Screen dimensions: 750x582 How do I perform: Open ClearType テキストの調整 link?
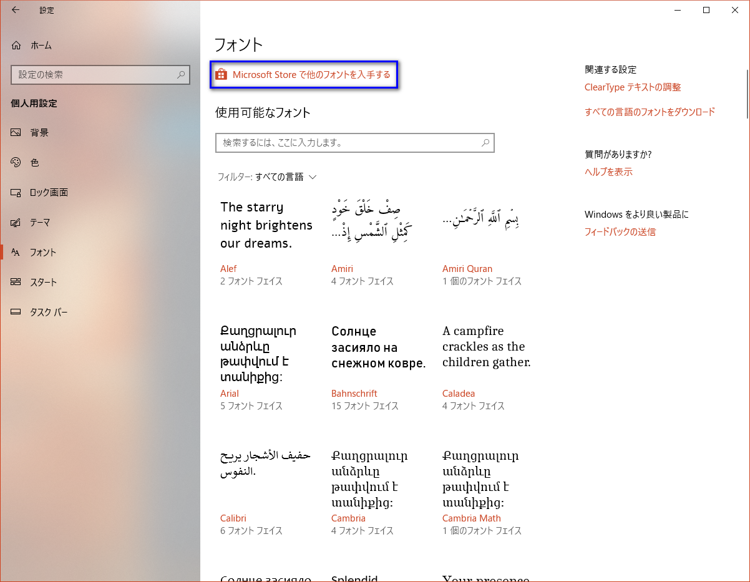[x=632, y=87]
